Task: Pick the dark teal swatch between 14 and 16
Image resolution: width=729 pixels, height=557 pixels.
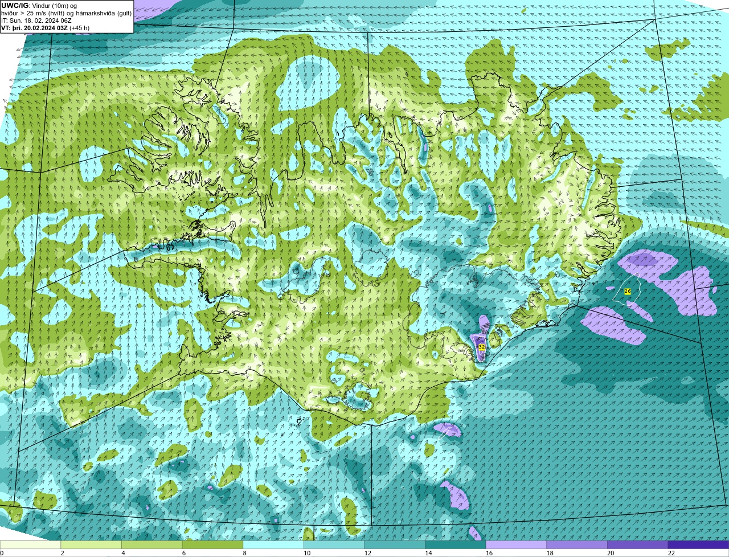Action: [456, 544]
